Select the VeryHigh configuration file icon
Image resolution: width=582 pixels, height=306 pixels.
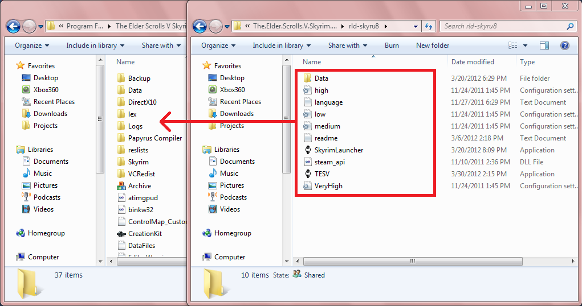(307, 186)
